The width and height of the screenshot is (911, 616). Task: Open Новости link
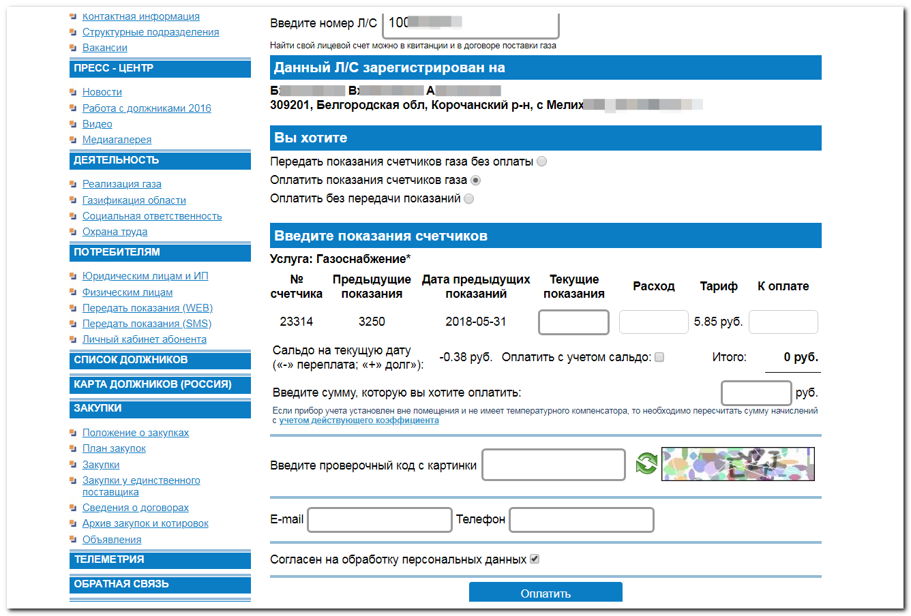(102, 92)
